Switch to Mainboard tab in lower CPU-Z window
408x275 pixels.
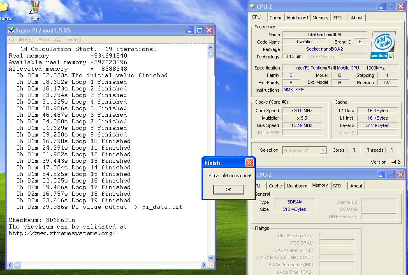[297, 186]
